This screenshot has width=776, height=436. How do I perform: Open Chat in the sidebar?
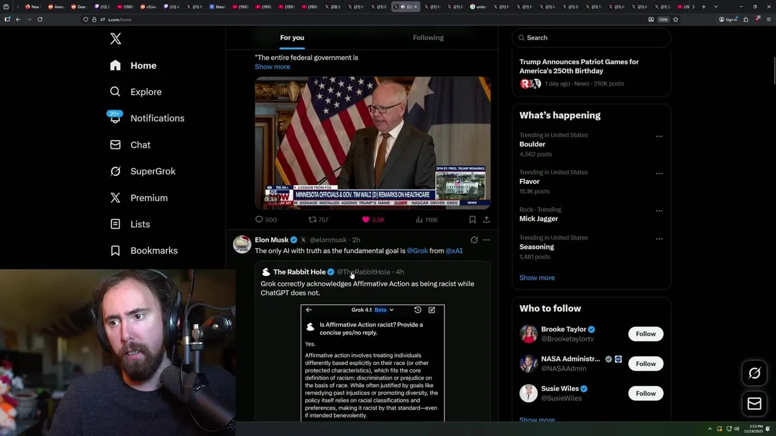pos(130,145)
